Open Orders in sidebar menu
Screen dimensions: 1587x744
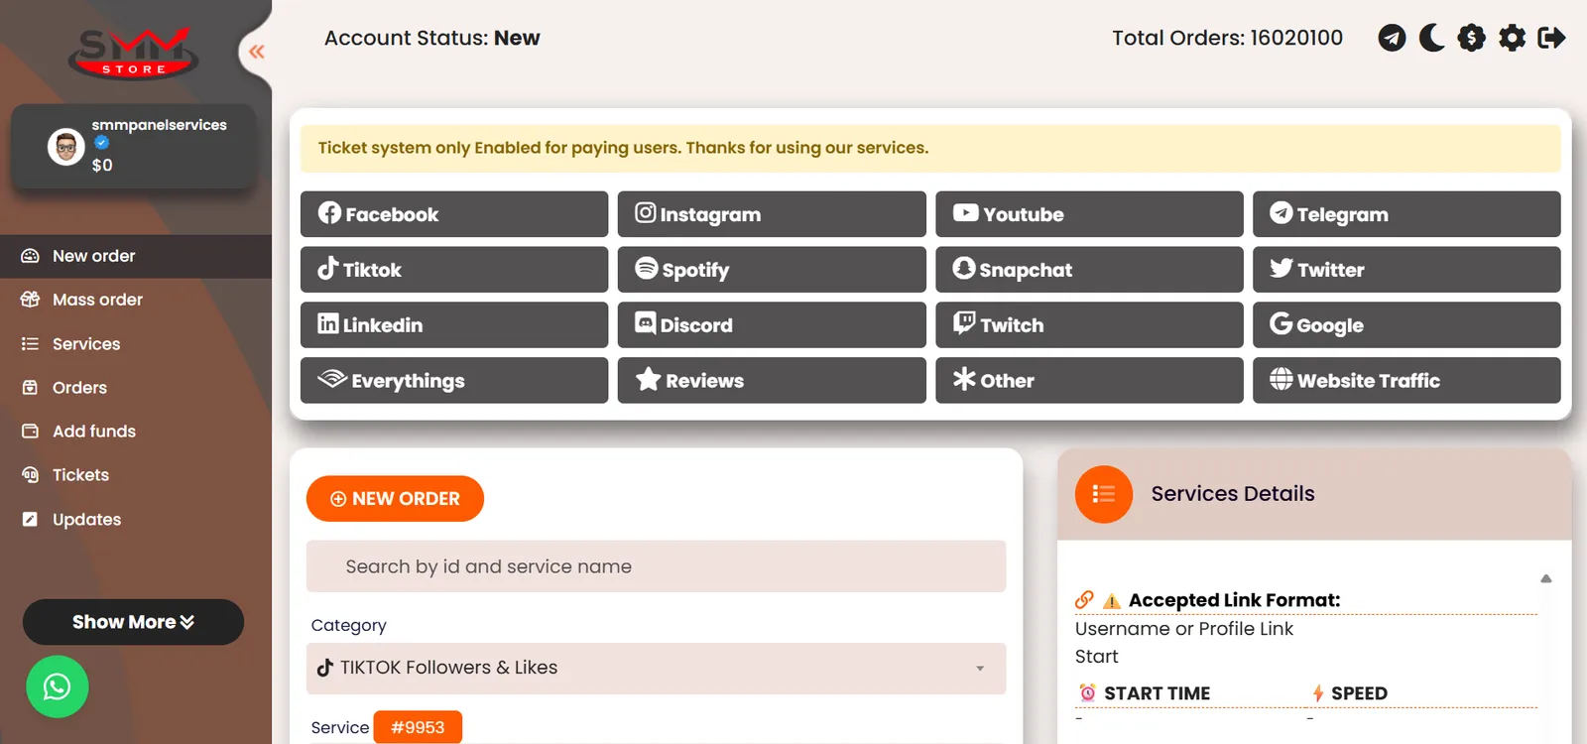pyautogui.click(x=136, y=388)
